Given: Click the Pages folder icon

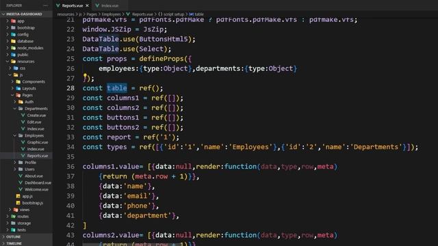Looking at the screenshot, I should pyautogui.click(x=18, y=95).
